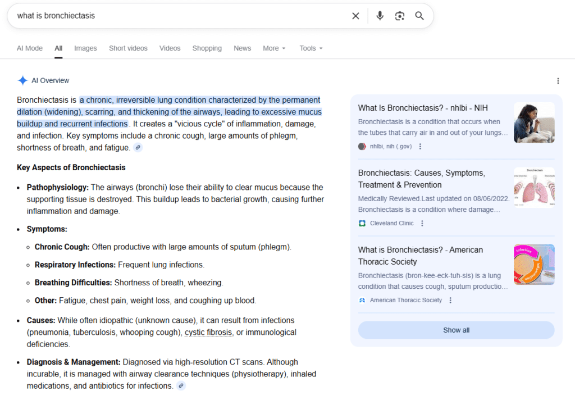Click the magnifying glass search button

[x=419, y=16]
